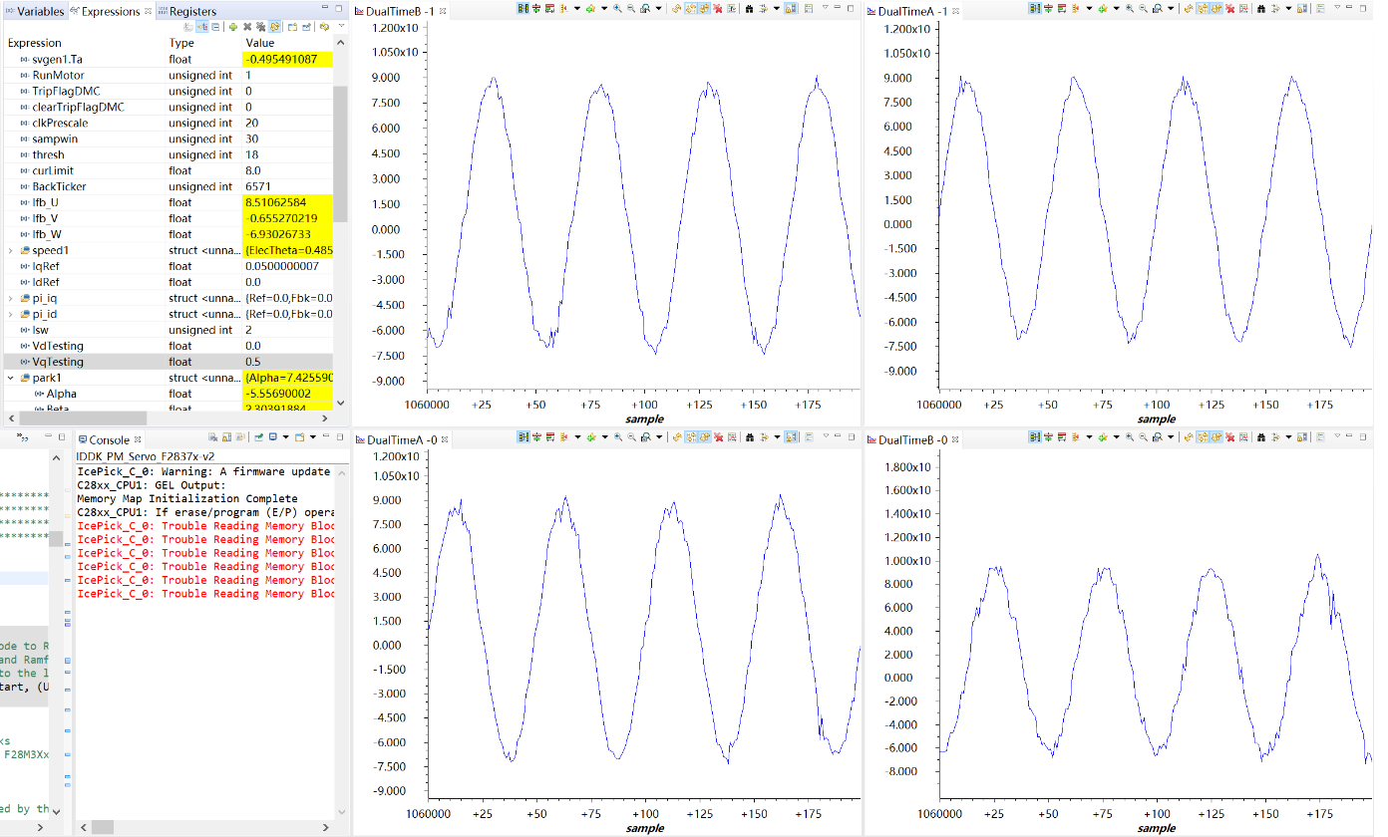Screen dimensions: 1388x837
Task: Zoom out on DualTimeA -1 graph
Action: coord(1144,9)
